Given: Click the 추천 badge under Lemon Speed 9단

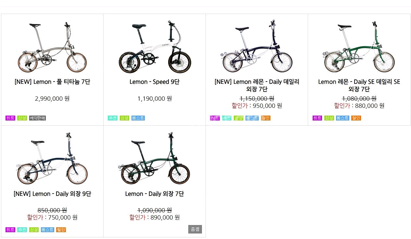Looking at the screenshot, I should click(113, 118).
